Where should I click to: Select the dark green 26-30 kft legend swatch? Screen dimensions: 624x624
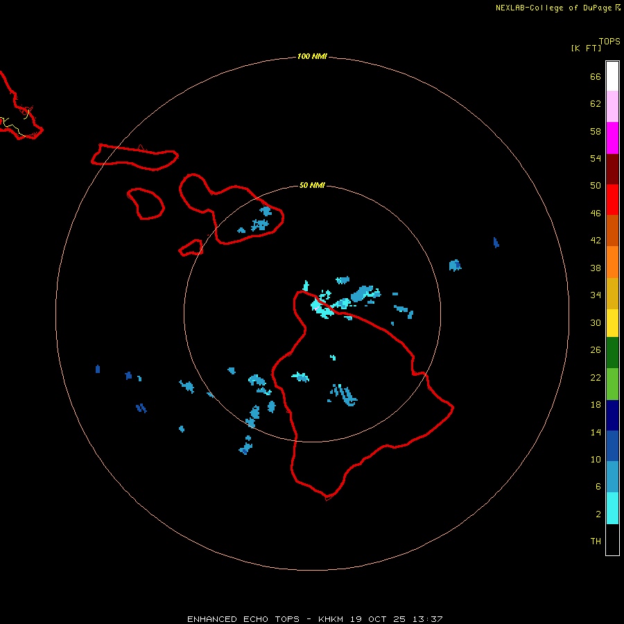click(612, 353)
